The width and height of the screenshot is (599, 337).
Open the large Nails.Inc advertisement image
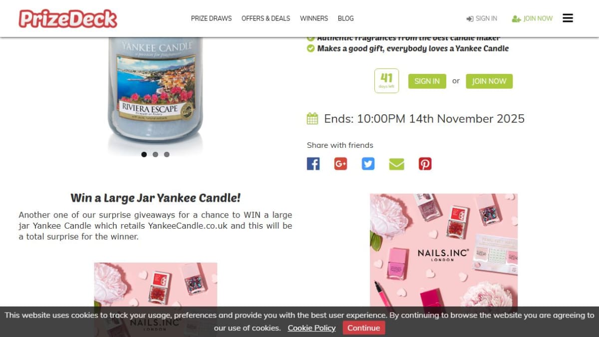(x=444, y=250)
